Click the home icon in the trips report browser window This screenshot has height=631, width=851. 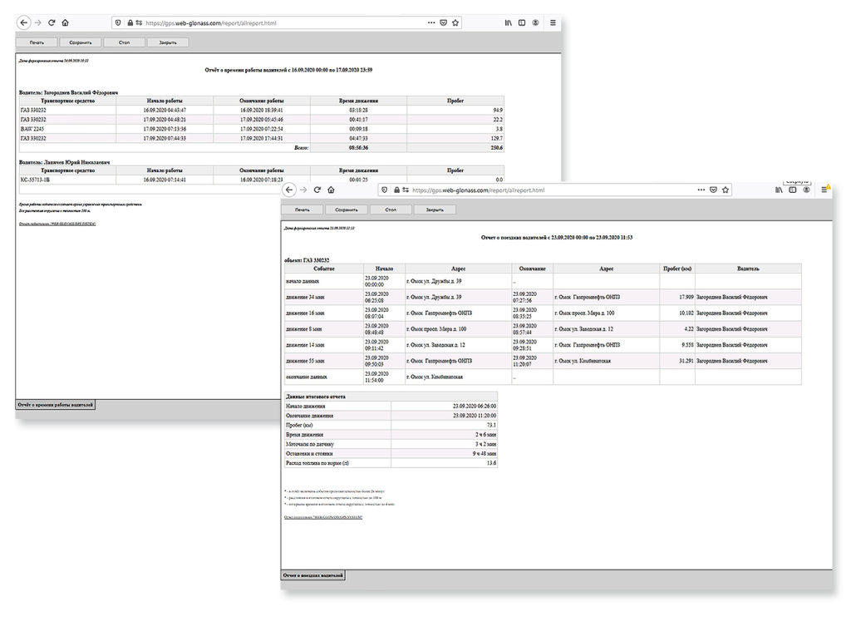[331, 190]
